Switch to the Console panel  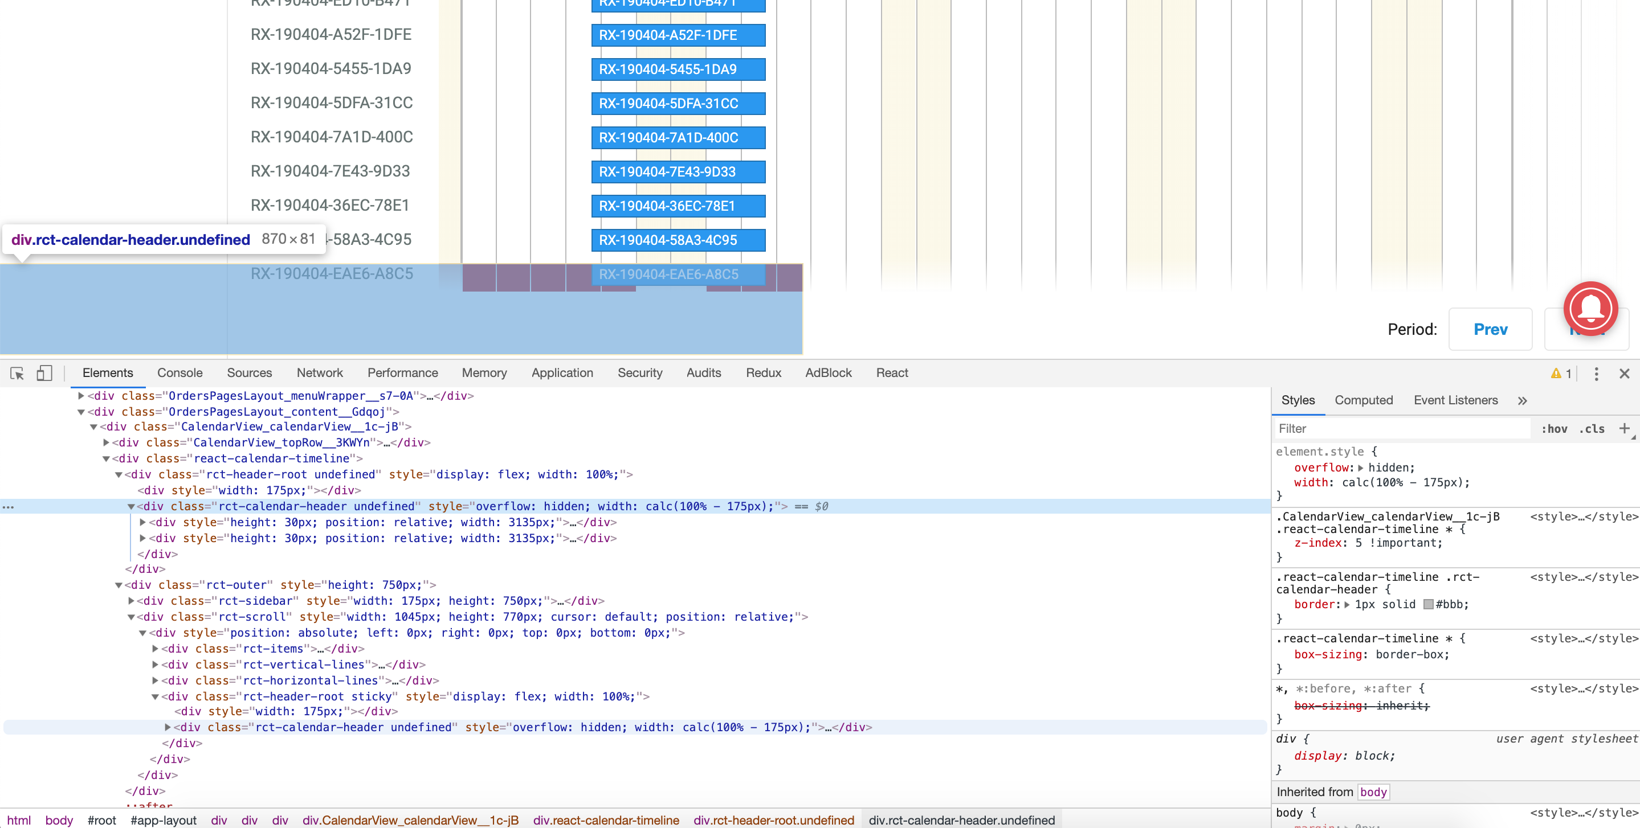coord(179,373)
